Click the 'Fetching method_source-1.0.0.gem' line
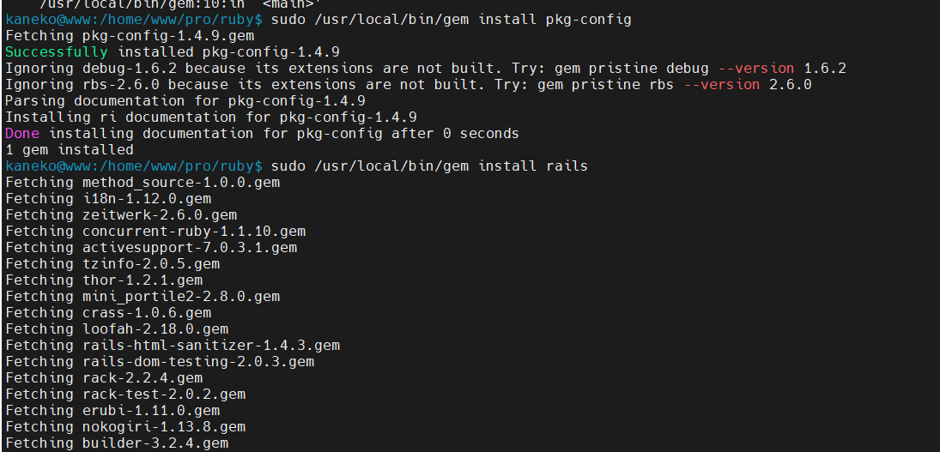The width and height of the screenshot is (940, 452). click(x=143, y=182)
